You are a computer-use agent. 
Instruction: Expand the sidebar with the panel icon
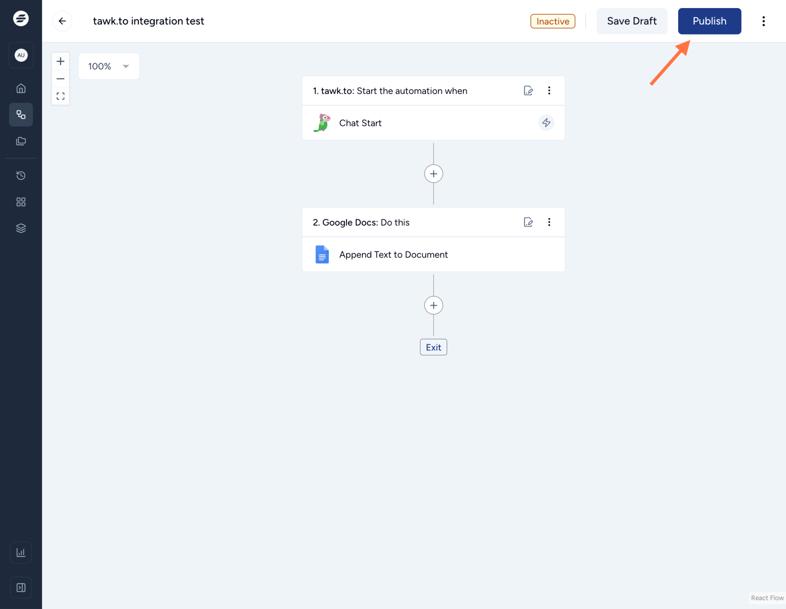[21, 587]
